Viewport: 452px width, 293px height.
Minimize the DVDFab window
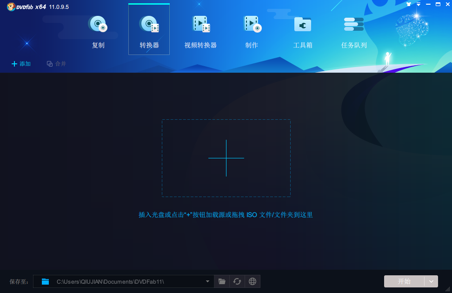pos(428,4)
